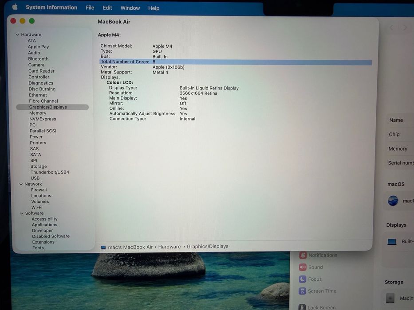Select Thunderbolt/USB4 in the sidebar
The height and width of the screenshot is (310, 414).
click(50, 172)
